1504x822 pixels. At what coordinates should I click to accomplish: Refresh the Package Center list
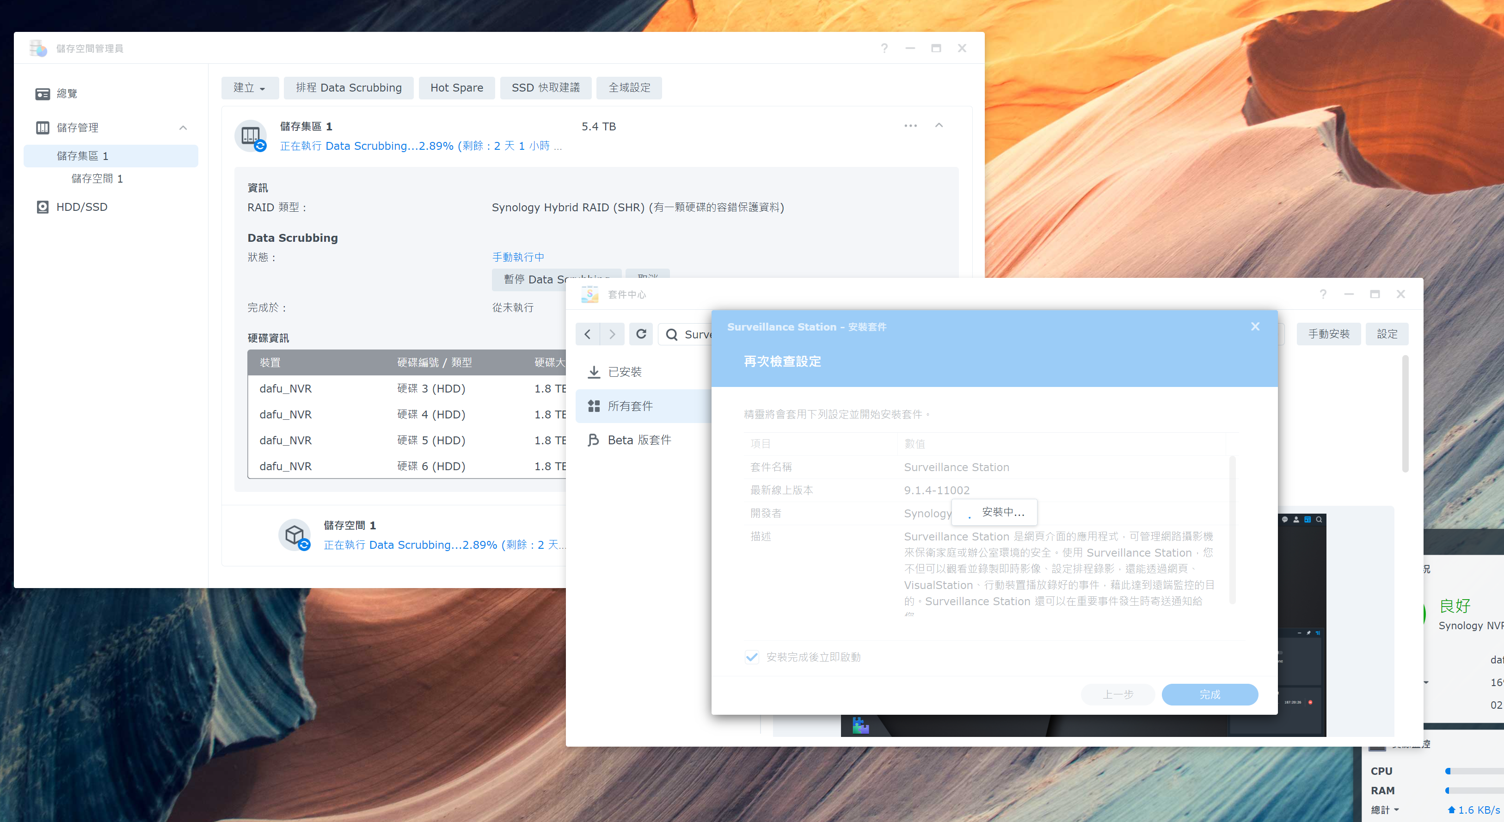641,334
